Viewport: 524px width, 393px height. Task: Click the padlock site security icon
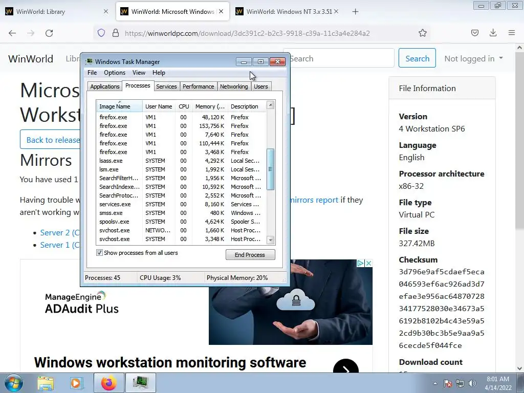(116, 33)
